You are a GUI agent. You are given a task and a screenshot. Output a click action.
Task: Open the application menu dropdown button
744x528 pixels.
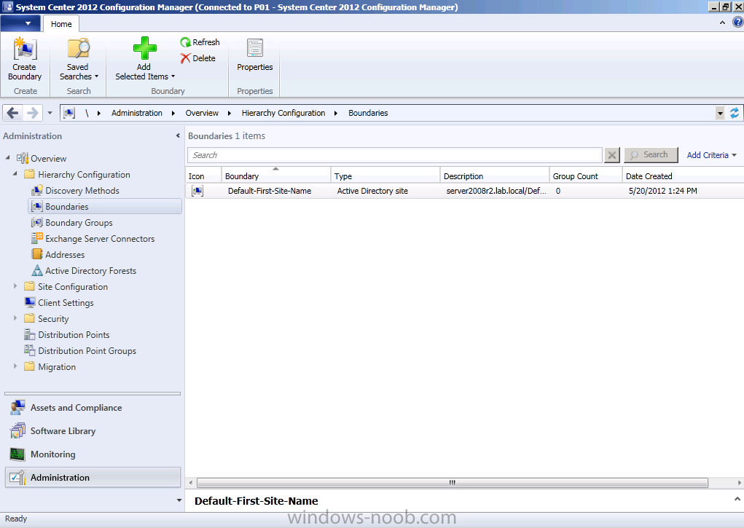coord(20,23)
